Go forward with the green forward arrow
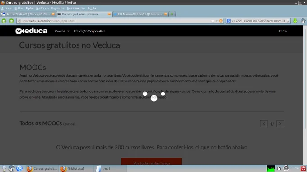Viewport: 307px width, 172px height. [11, 21]
